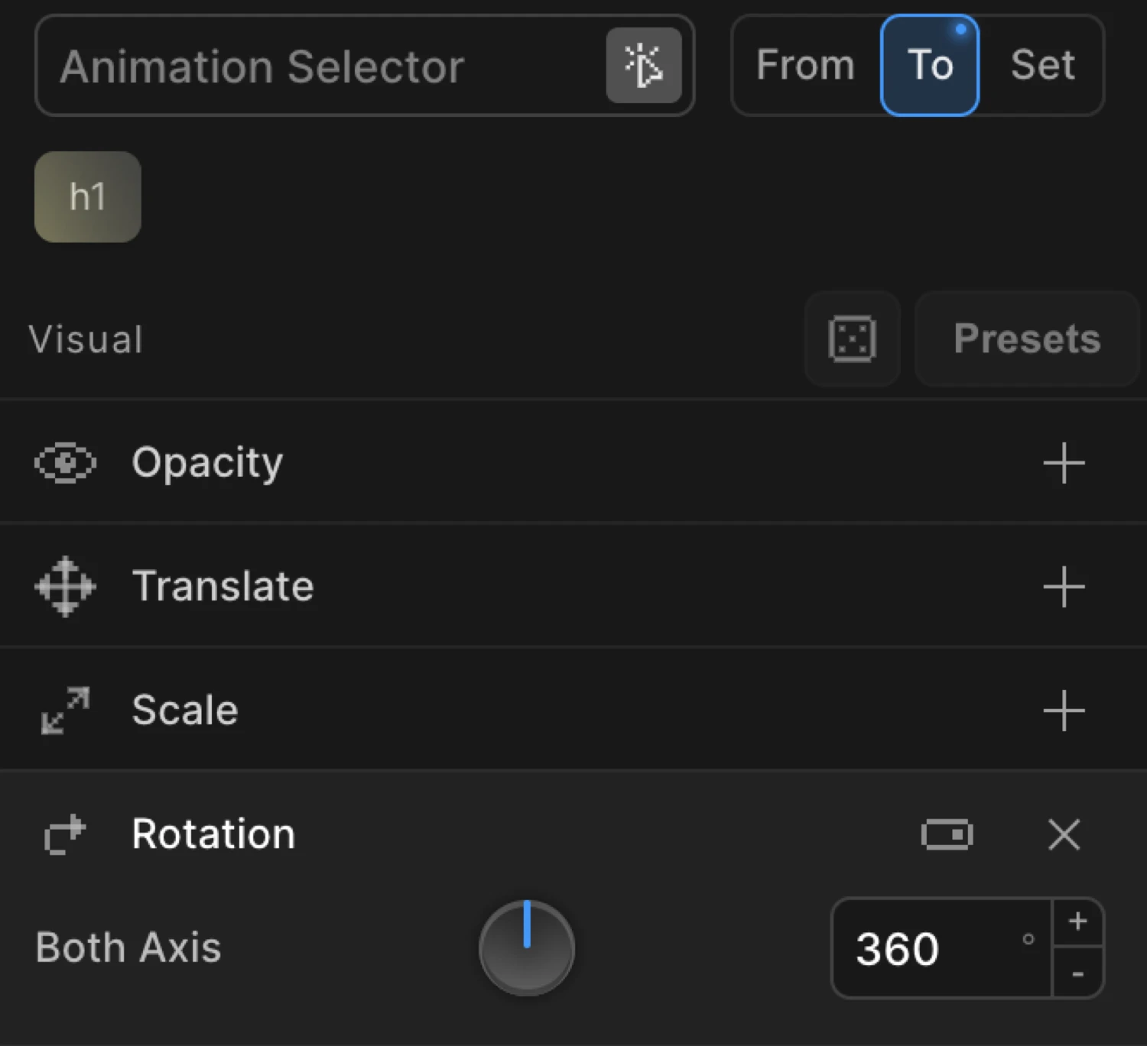This screenshot has height=1046, width=1147.
Task: Add Translate animation with its plus icon
Action: [1063, 587]
